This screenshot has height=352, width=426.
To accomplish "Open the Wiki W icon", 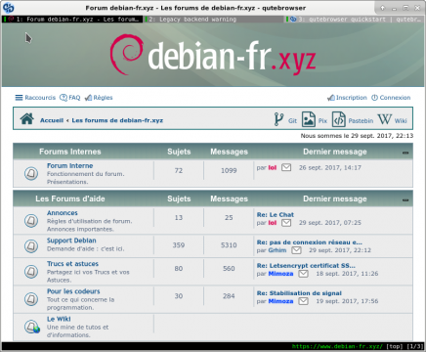I will pyautogui.click(x=385, y=119).
